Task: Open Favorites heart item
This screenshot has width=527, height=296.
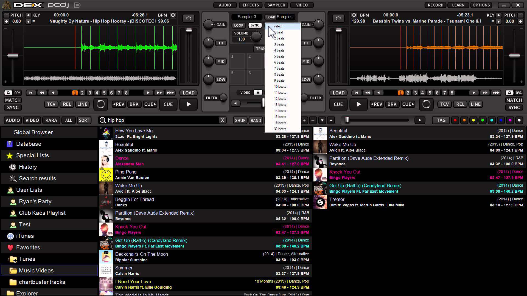Action: click(49, 247)
